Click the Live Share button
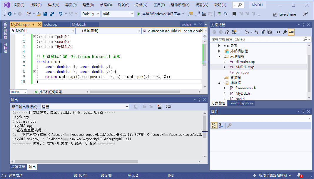The width and height of the screenshot is (314, 179). coord(285,14)
